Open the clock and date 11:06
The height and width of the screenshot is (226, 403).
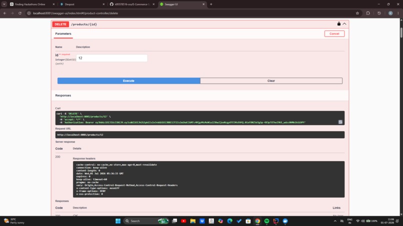click(x=387, y=221)
